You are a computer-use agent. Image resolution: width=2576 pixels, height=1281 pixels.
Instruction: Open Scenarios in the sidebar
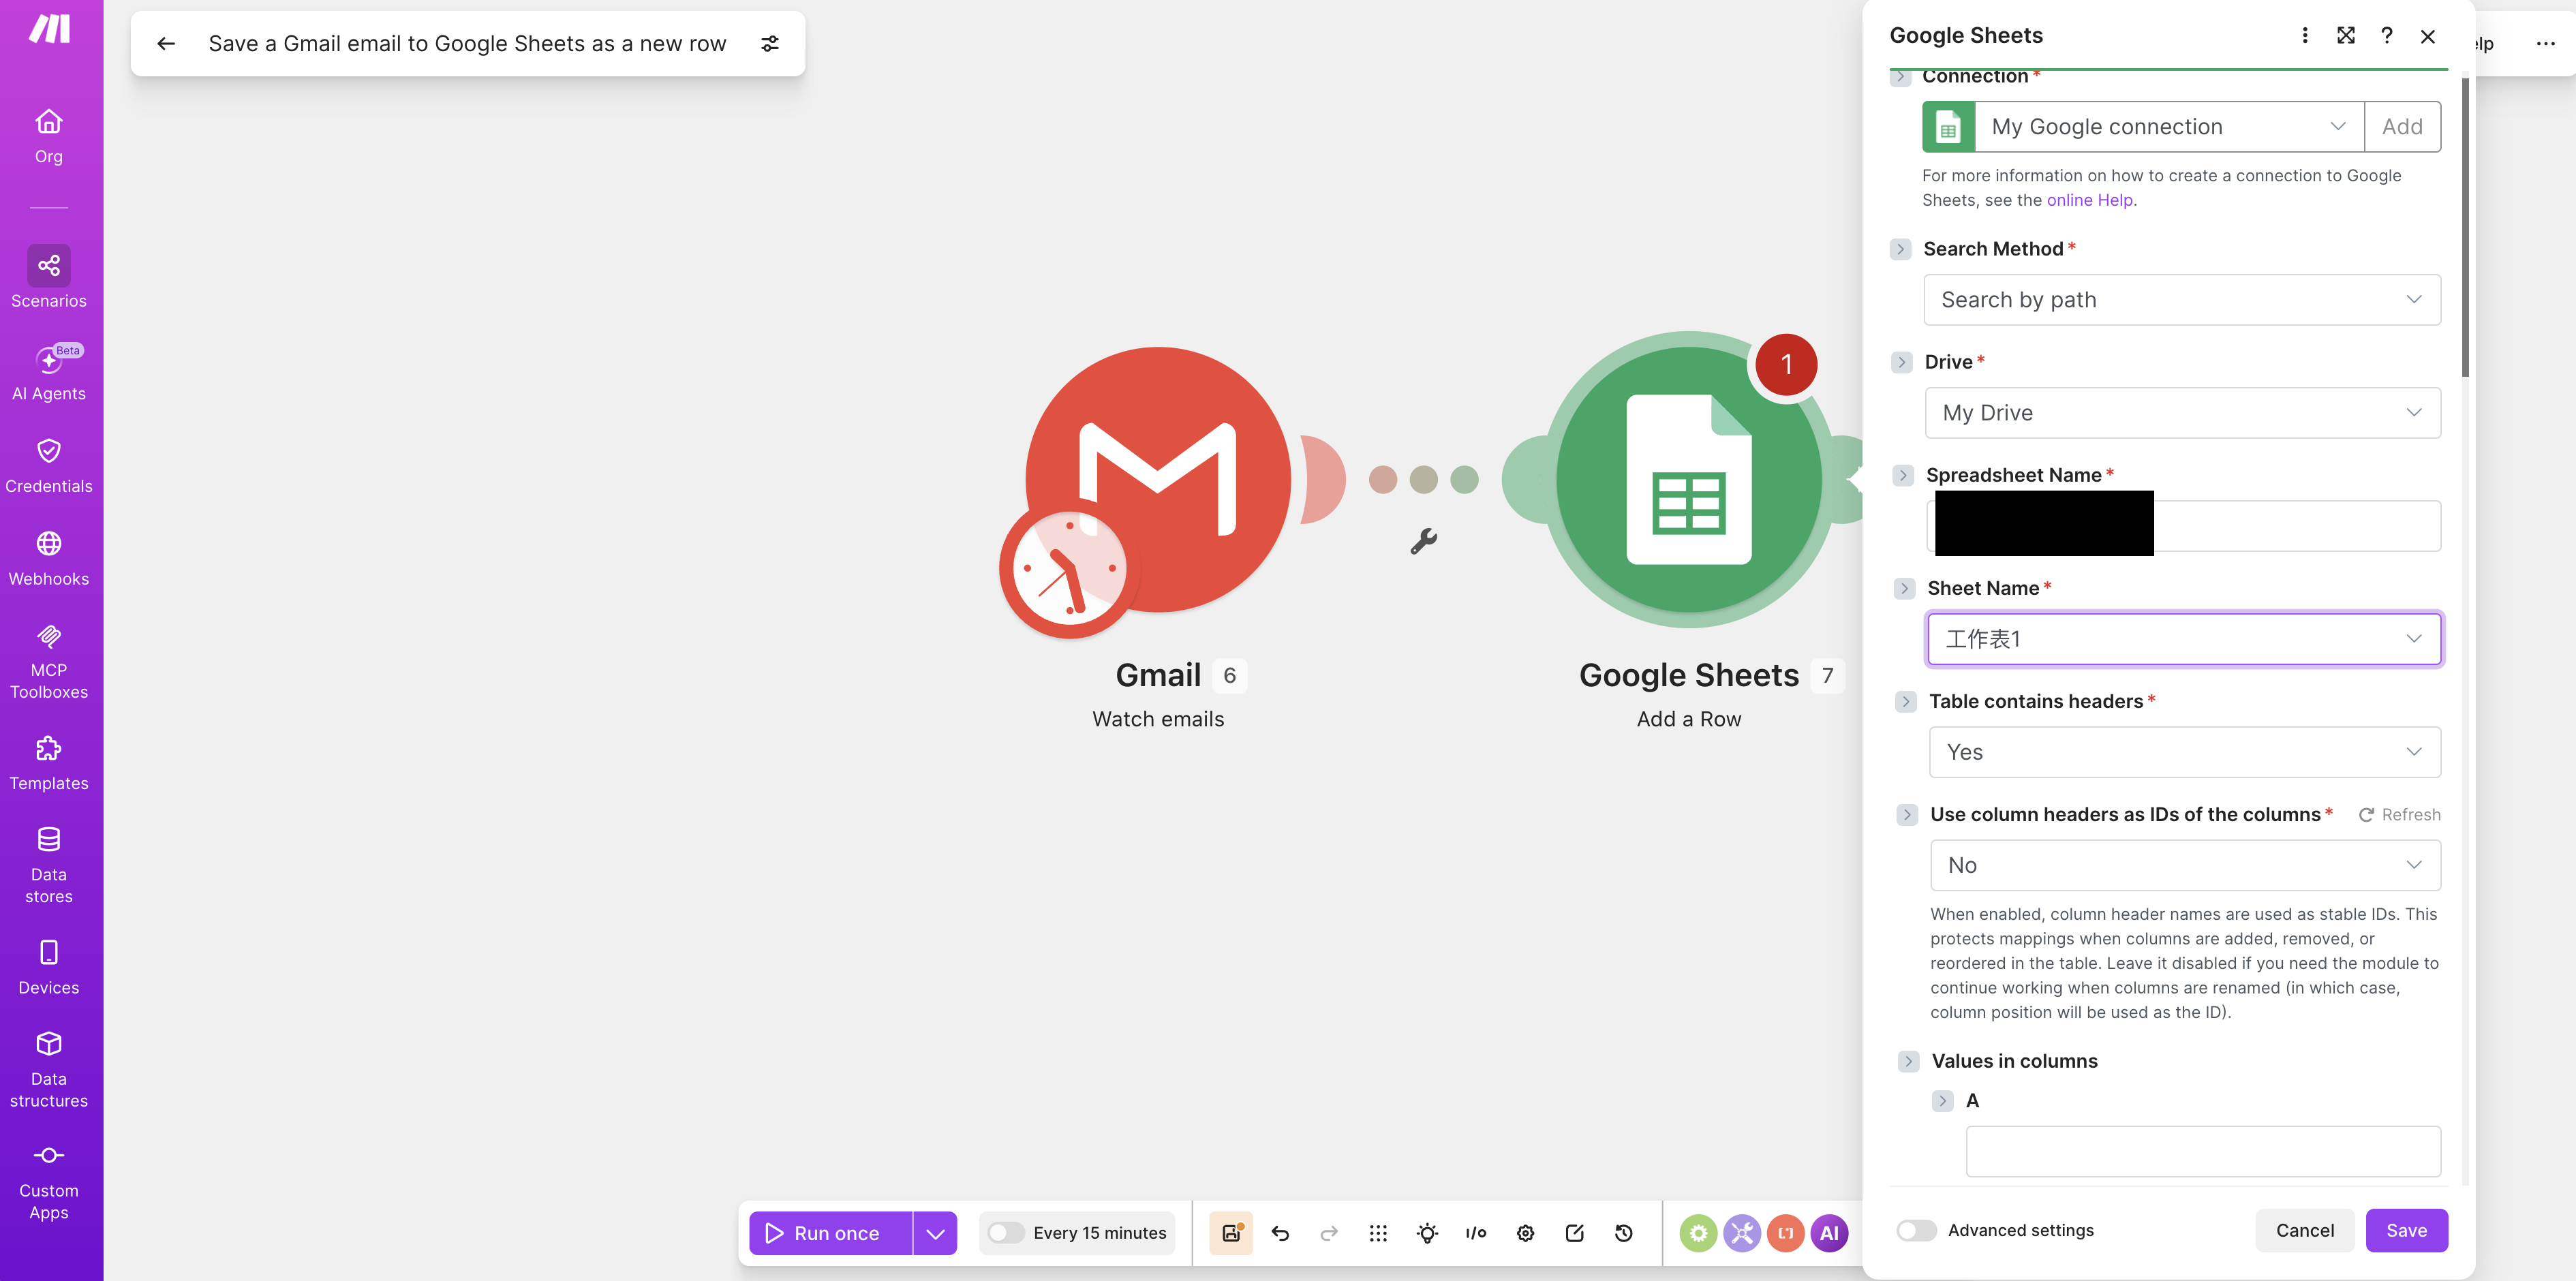point(49,277)
